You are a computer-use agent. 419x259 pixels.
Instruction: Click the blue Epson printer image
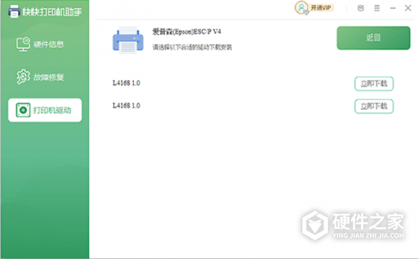click(128, 40)
